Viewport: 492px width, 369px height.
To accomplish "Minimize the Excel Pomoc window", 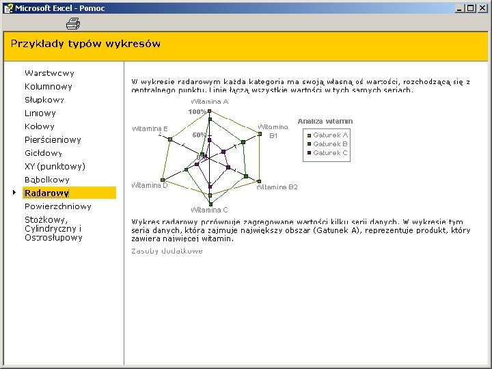I will point(460,8).
